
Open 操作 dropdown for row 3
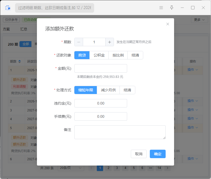coord(193,110)
